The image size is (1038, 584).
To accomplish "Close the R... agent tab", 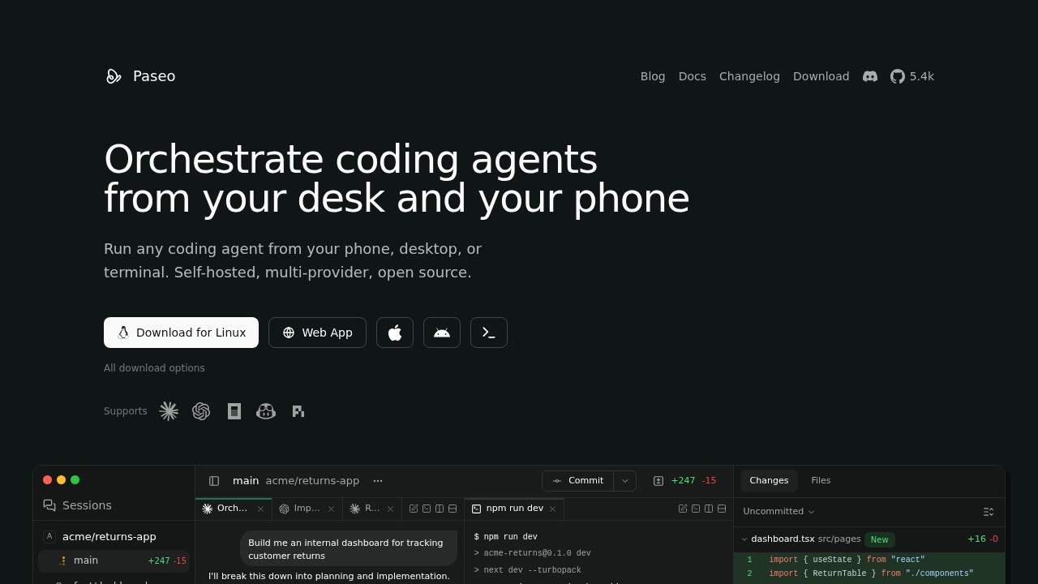I will point(390,509).
